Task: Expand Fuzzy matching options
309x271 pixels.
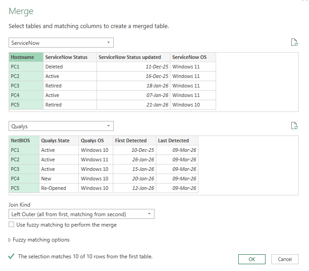Action: (x=39, y=240)
